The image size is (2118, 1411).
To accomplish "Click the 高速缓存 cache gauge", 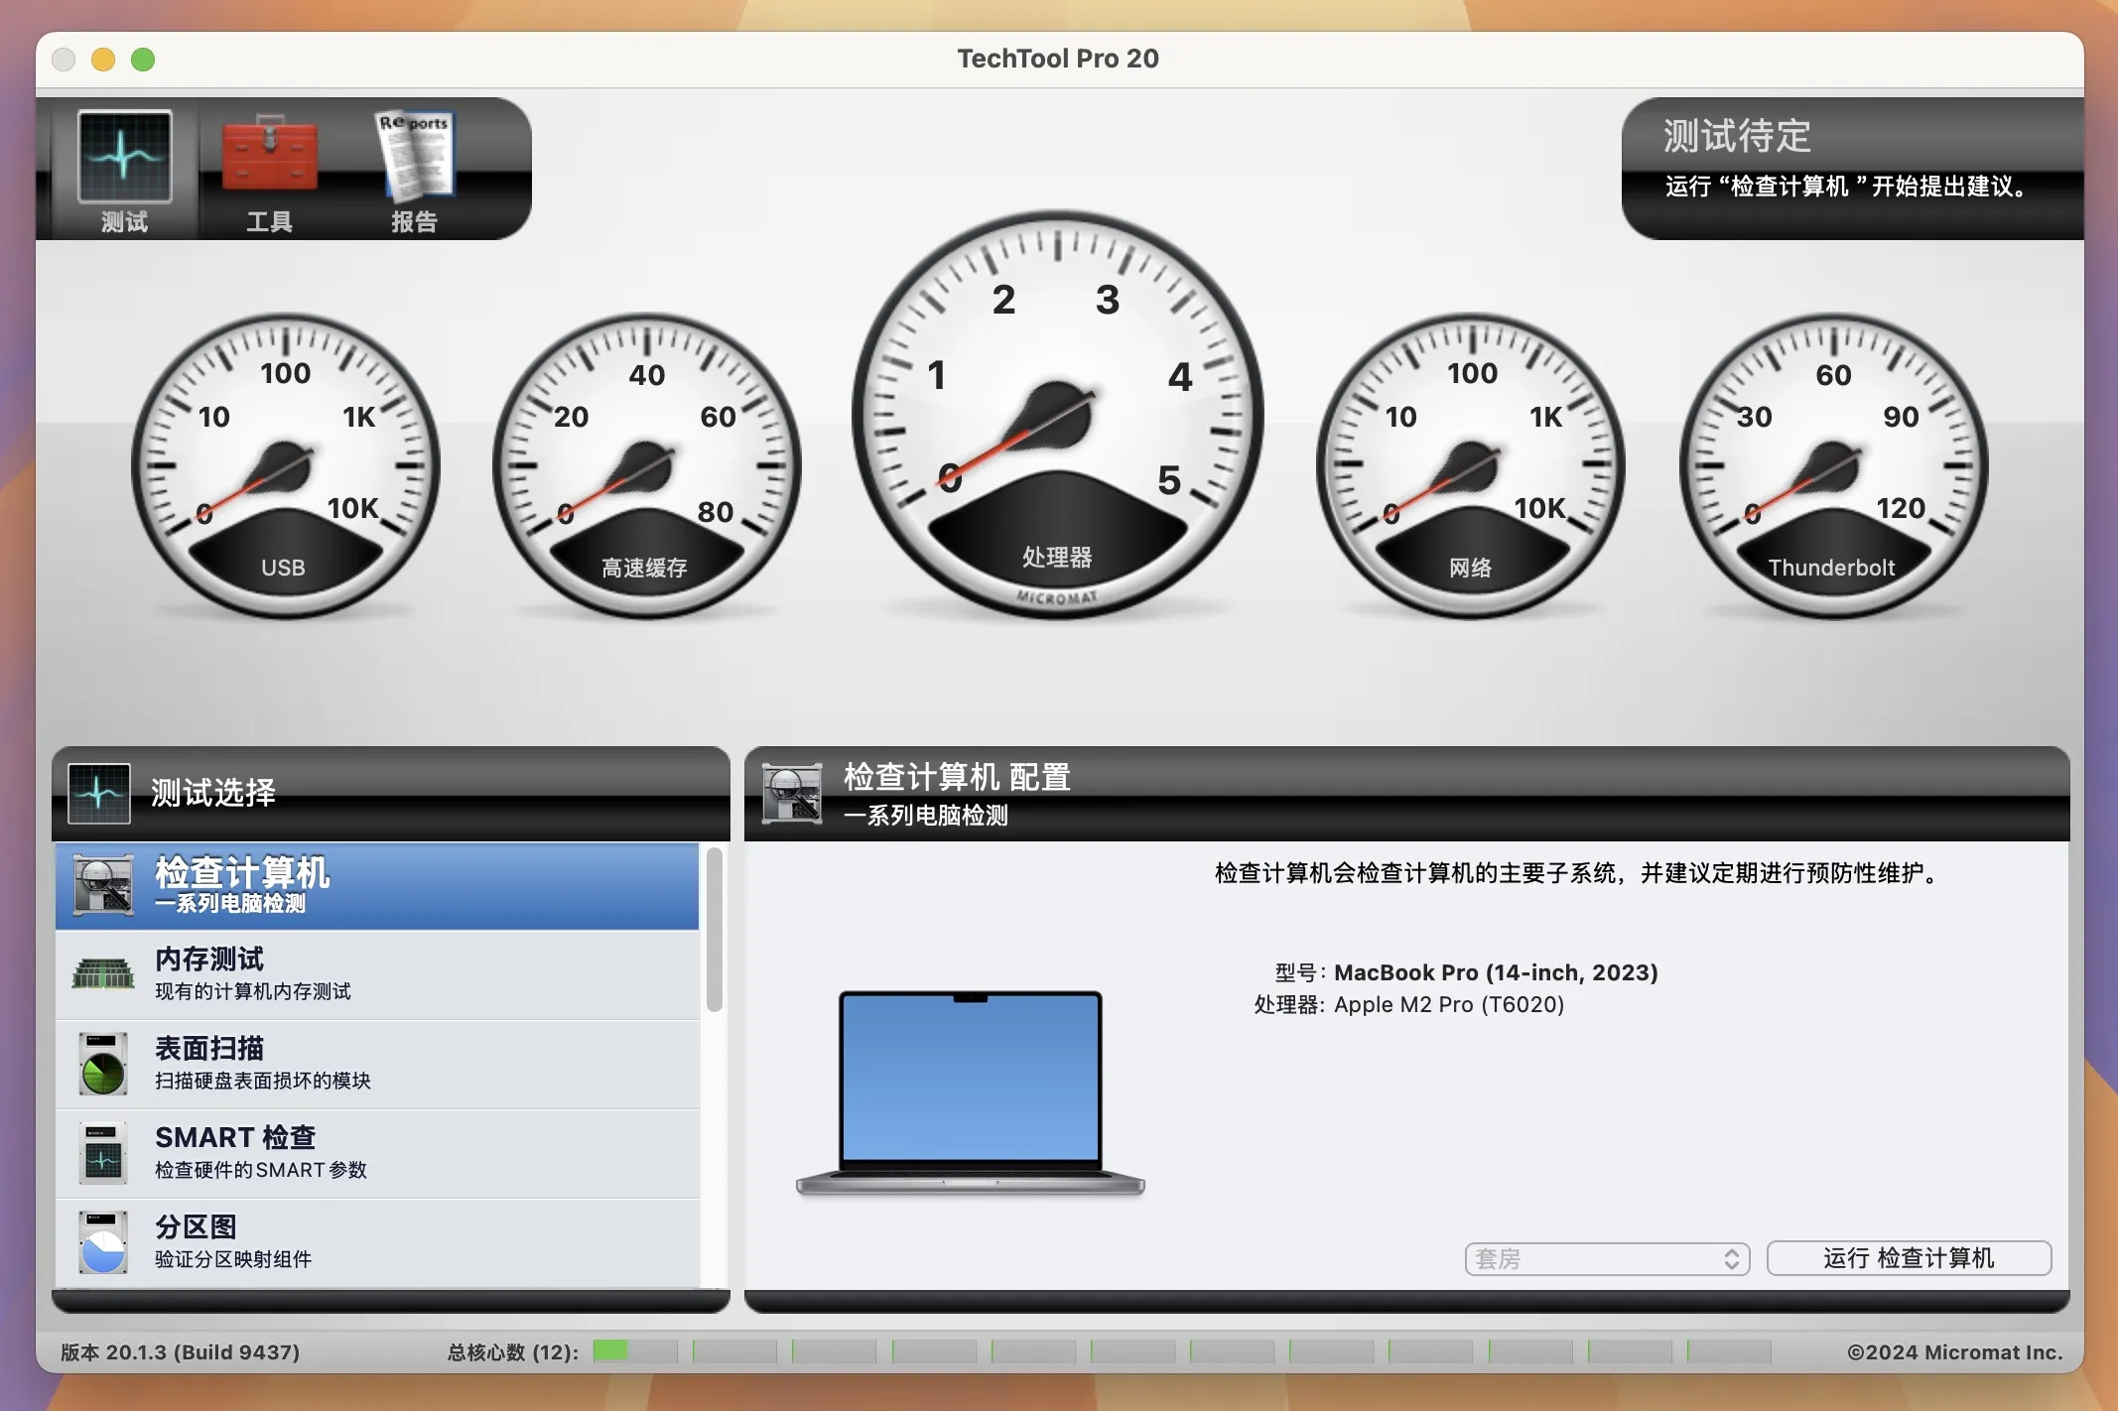I will click(x=646, y=466).
